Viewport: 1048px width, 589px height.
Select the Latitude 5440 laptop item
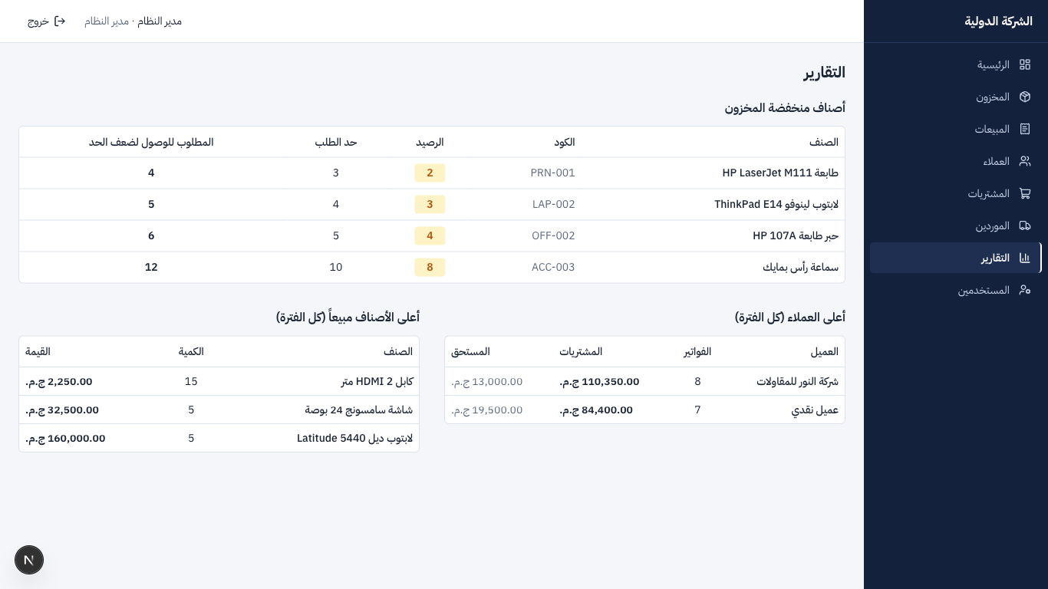[354, 438]
